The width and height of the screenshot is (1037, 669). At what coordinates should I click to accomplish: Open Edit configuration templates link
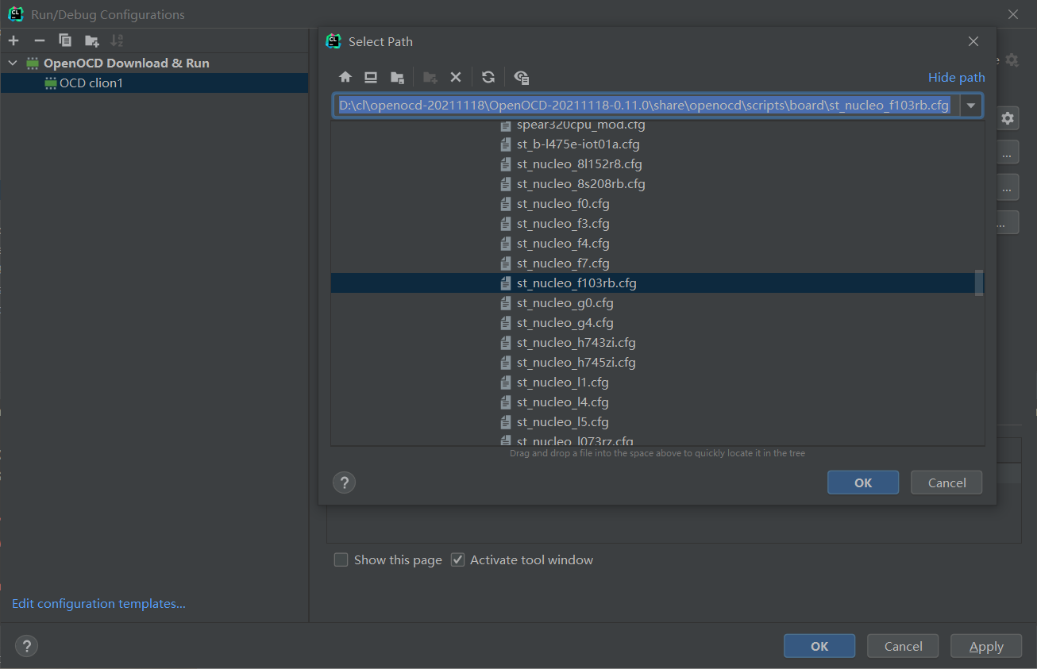tap(98, 603)
